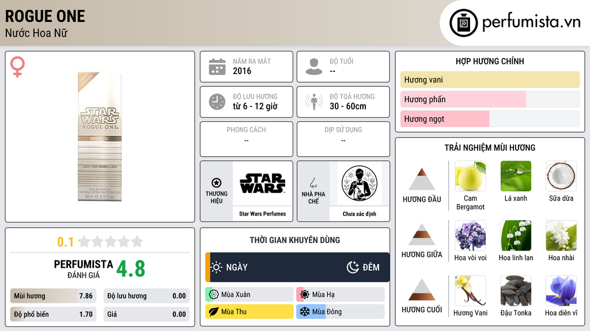Click the Star Wars Perfumes brand link
The height and width of the screenshot is (331, 590).
(263, 214)
